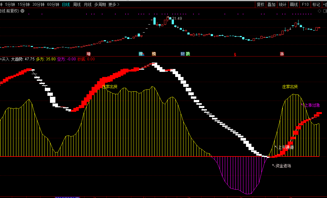Screen dimensions: 327x198
Task: Click the 停 event marker icon
Action: [141, 54]
